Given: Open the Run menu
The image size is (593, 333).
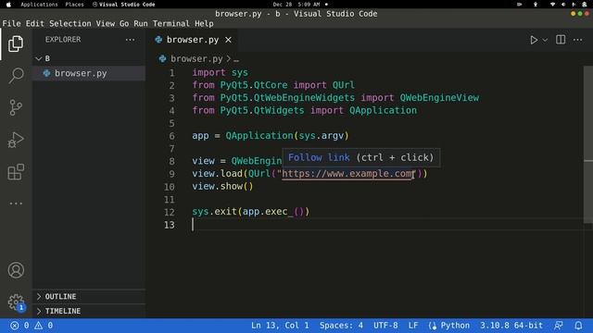Looking at the screenshot, I should [140, 23].
